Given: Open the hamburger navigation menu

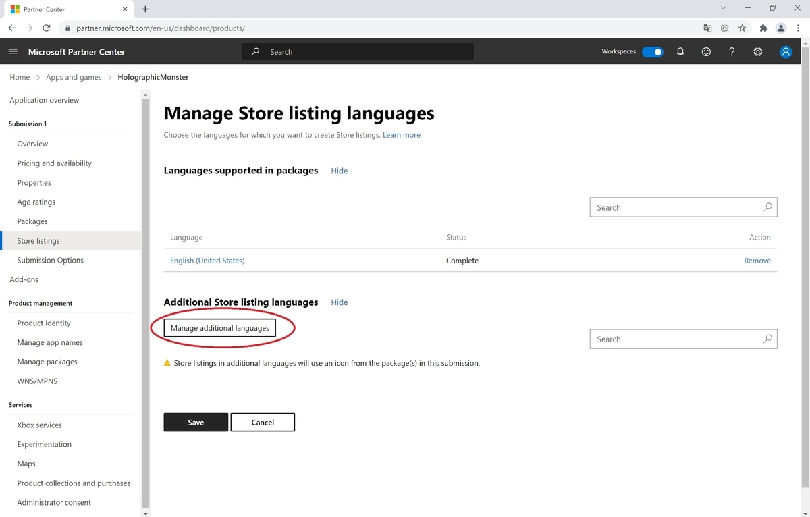Looking at the screenshot, I should tap(13, 52).
